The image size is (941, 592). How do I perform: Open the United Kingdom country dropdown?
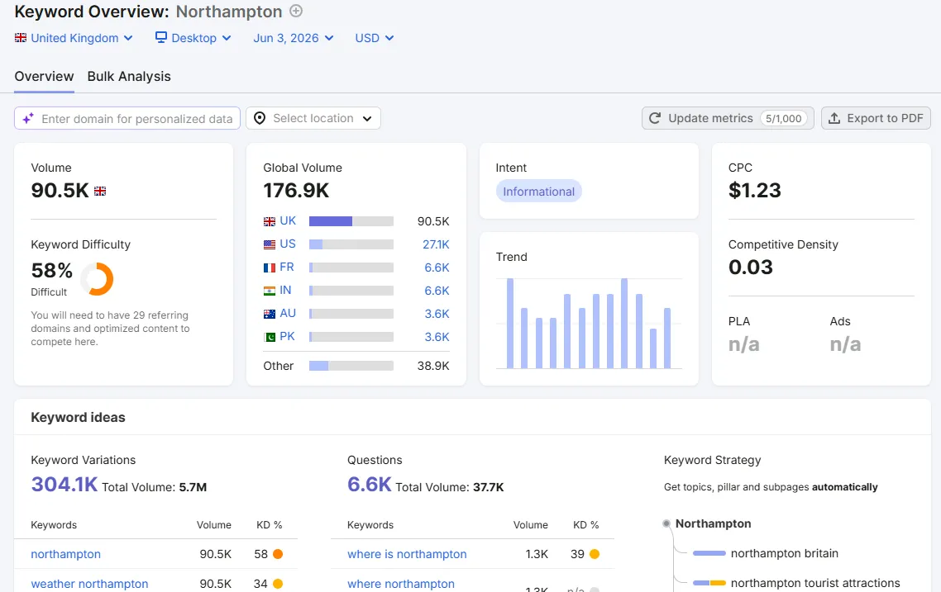[74, 38]
